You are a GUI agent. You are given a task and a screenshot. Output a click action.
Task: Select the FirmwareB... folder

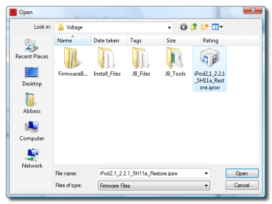[73, 61]
